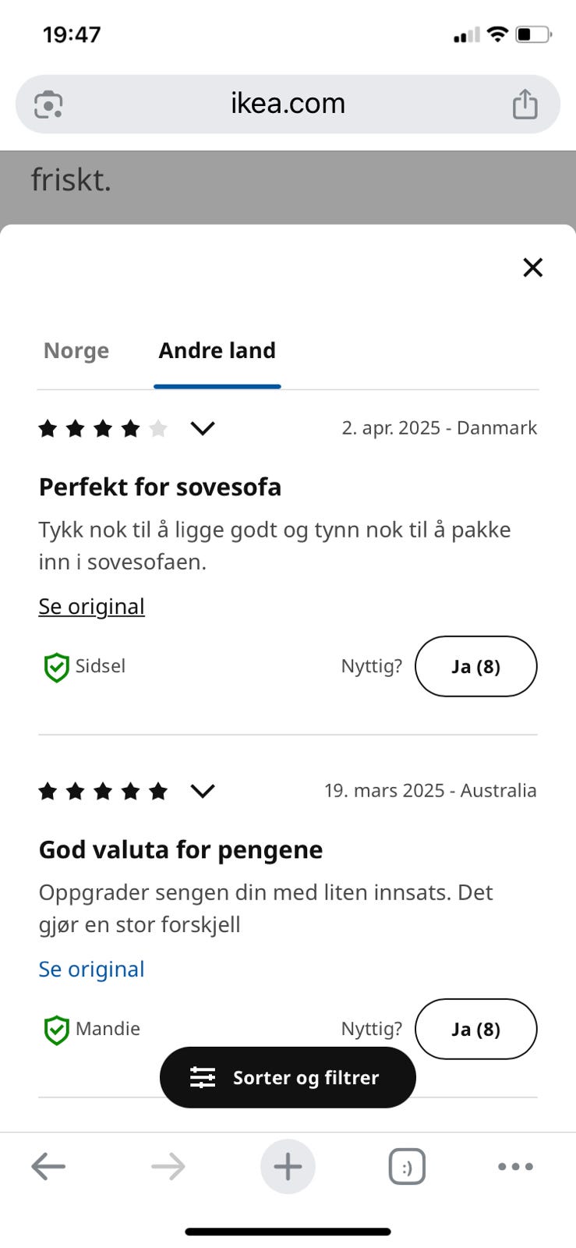
Task: Close the reviews panel with X
Action: (532, 268)
